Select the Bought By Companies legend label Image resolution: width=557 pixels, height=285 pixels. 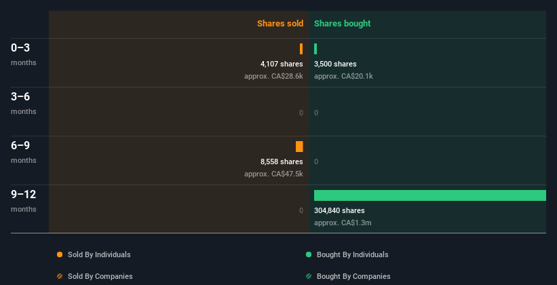[353, 276]
